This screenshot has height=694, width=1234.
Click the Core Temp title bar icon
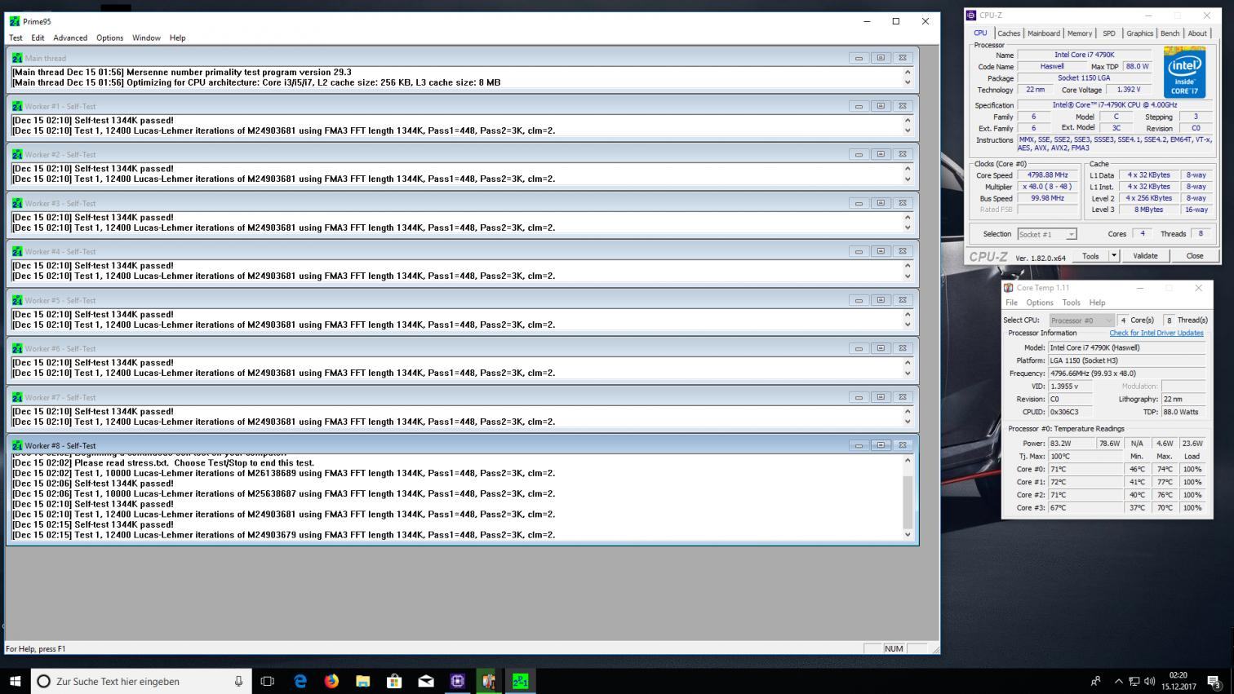click(x=1009, y=288)
